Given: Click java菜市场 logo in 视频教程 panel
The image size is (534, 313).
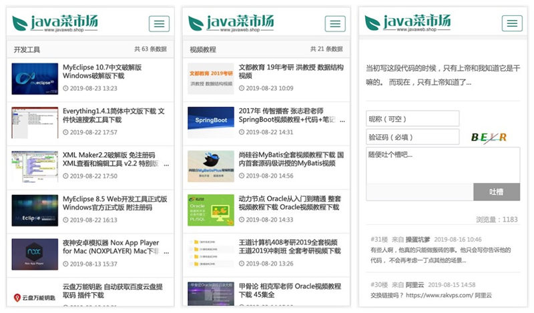Looking at the screenshot, I should [231, 23].
